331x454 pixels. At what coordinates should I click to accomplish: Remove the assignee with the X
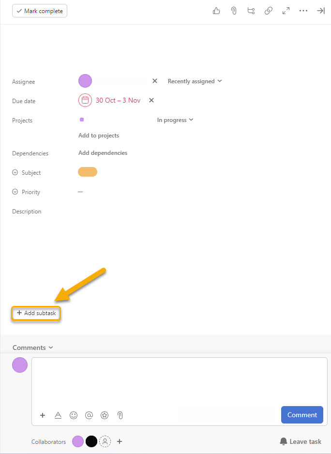[155, 81]
